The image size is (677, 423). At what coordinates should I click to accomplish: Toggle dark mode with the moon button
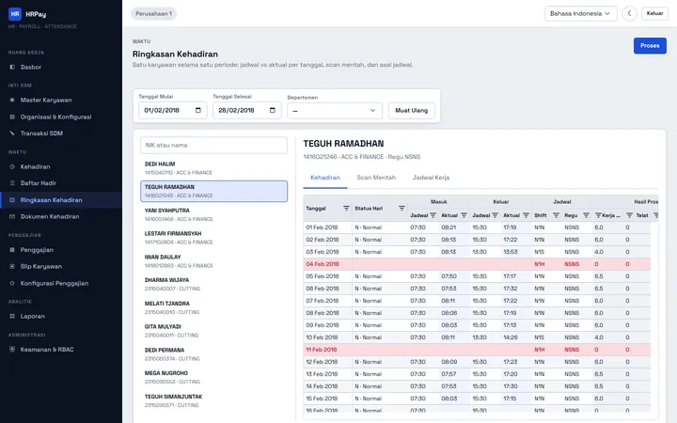coord(629,13)
